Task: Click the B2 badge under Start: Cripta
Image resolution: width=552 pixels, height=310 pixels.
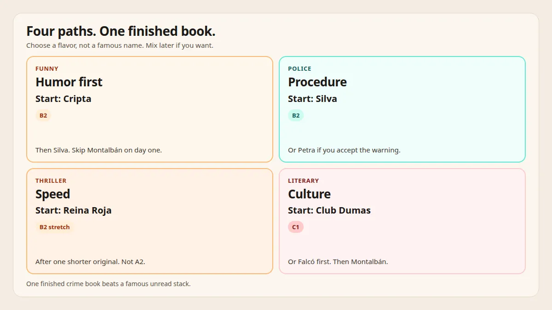Action: click(43, 115)
